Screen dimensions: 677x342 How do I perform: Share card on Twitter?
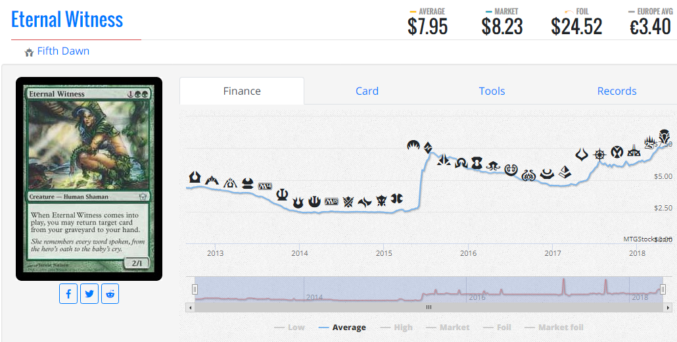[x=89, y=294]
